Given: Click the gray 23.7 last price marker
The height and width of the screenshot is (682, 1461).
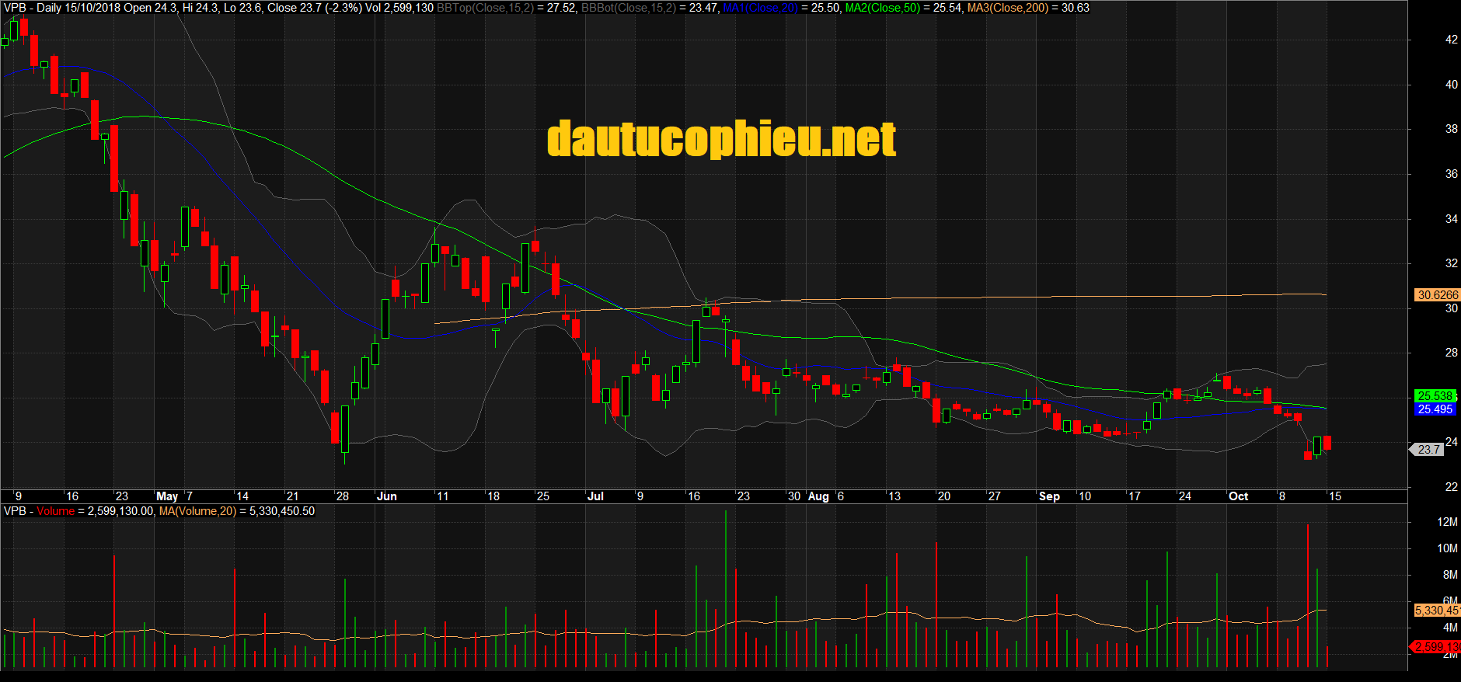Looking at the screenshot, I should tap(1428, 450).
